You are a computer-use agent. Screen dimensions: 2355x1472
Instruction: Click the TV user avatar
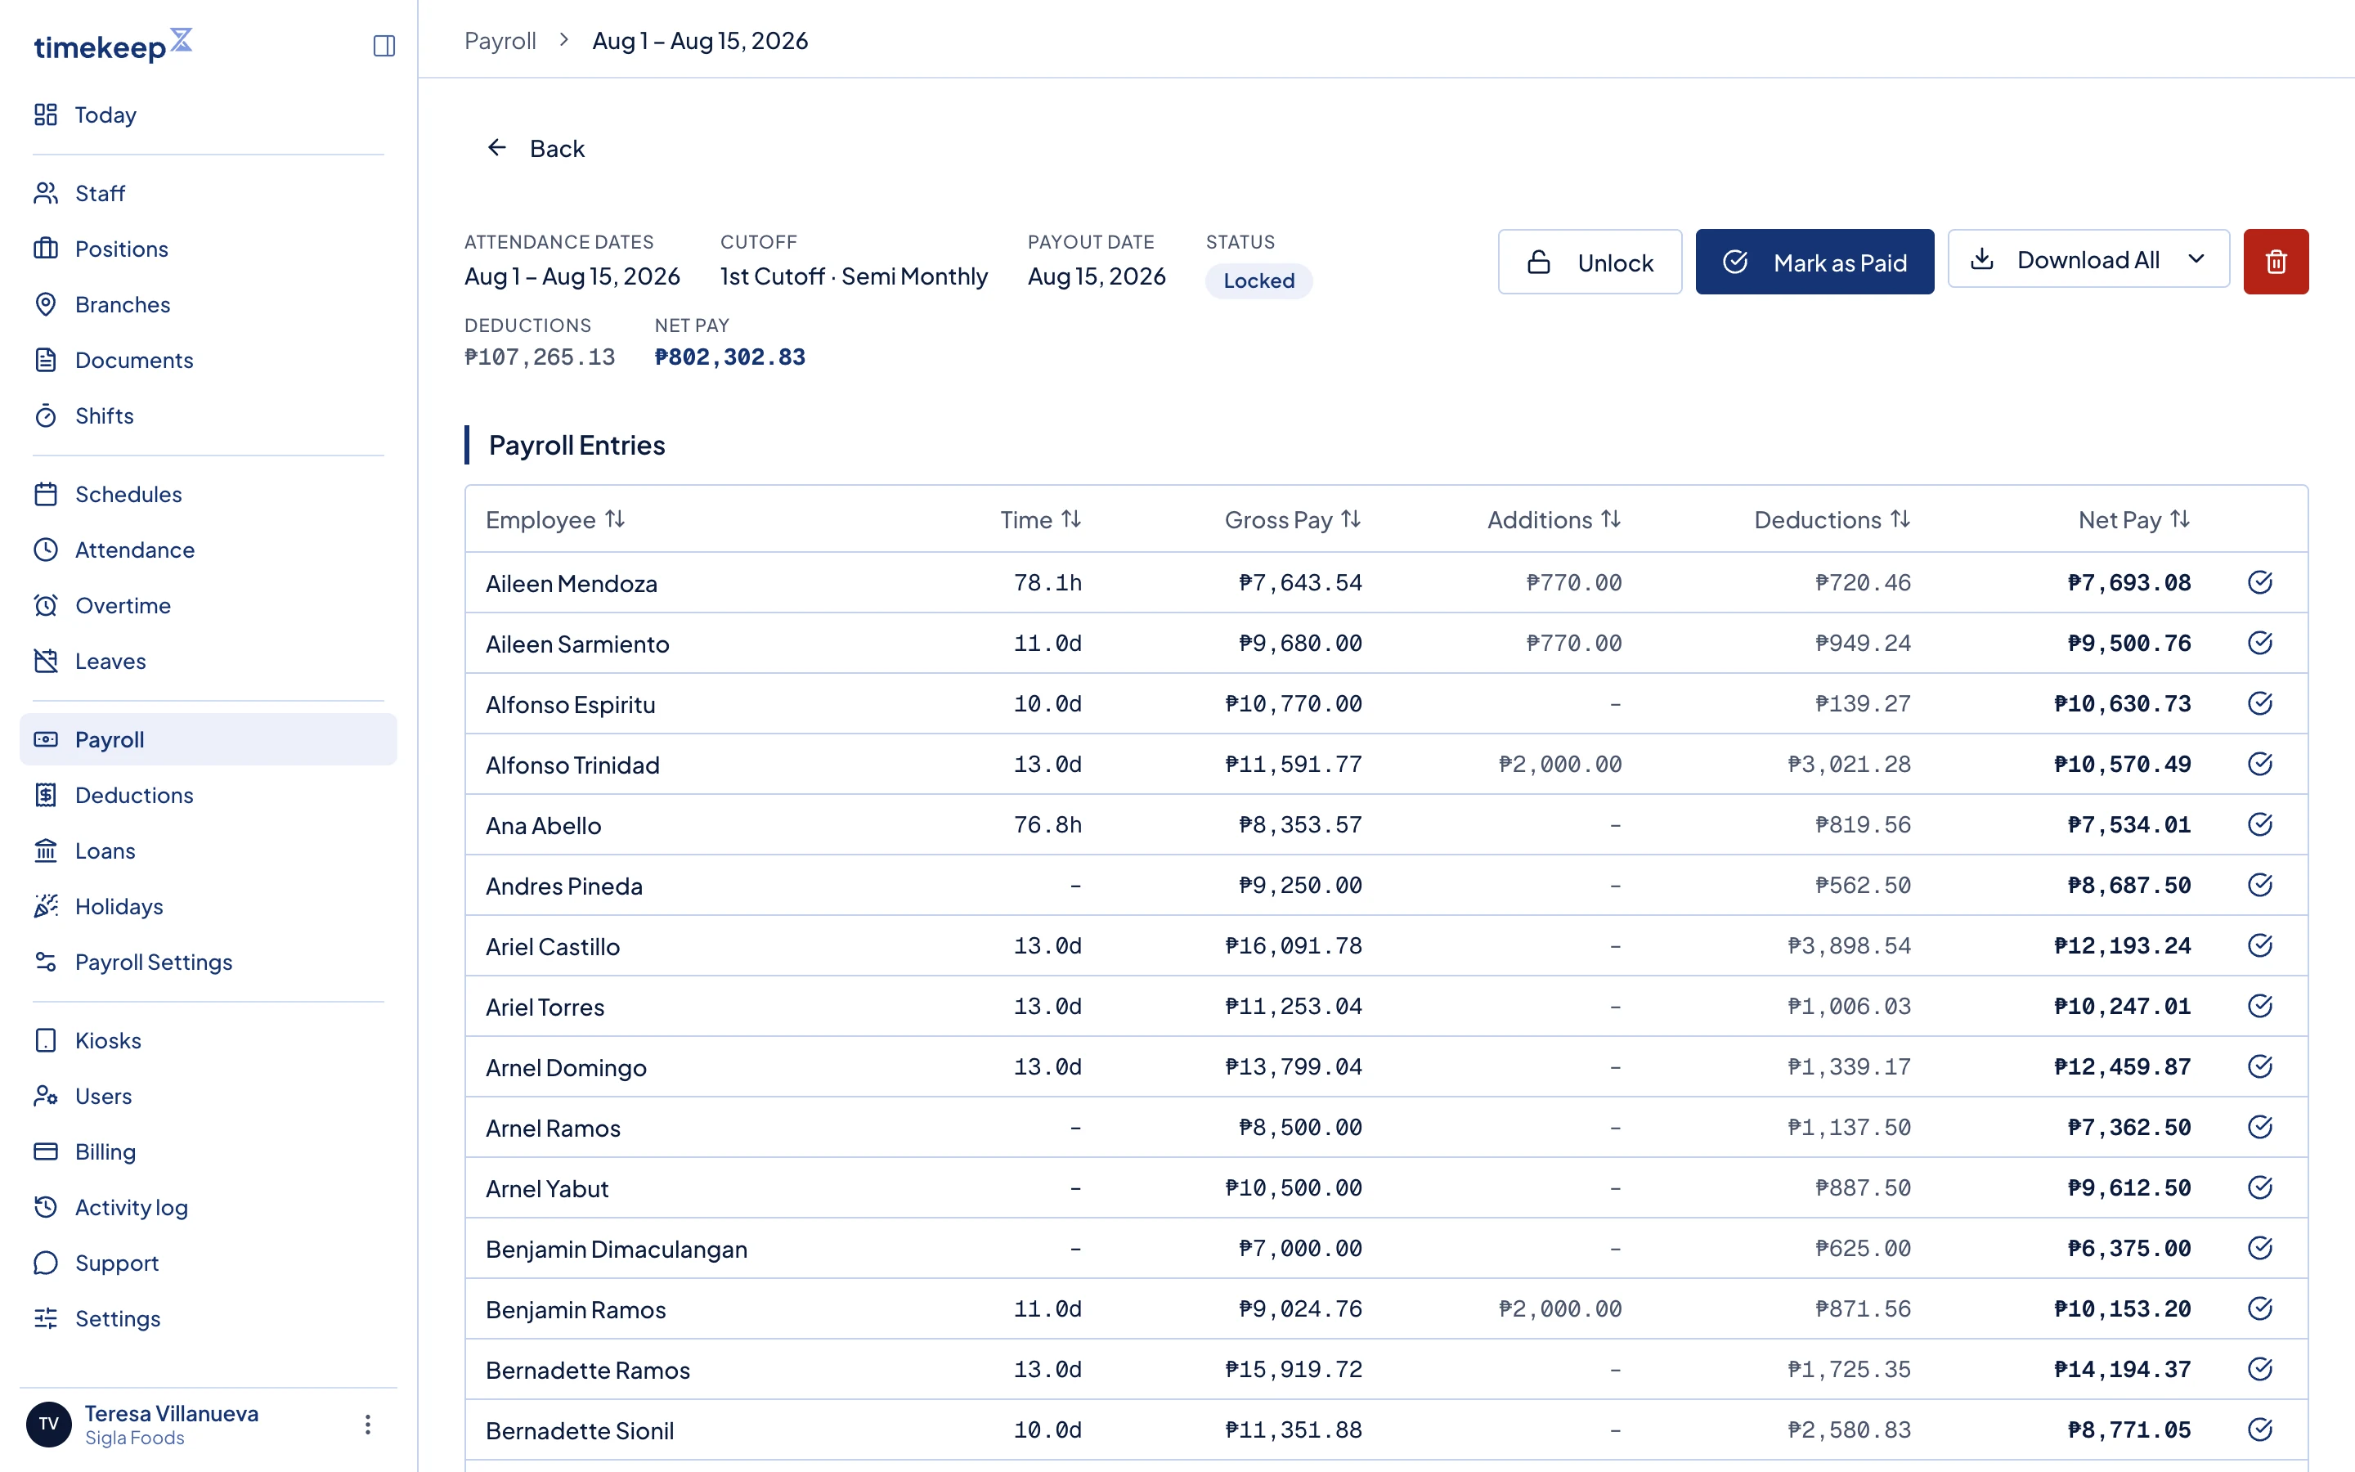pyautogui.click(x=49, y=1425)
